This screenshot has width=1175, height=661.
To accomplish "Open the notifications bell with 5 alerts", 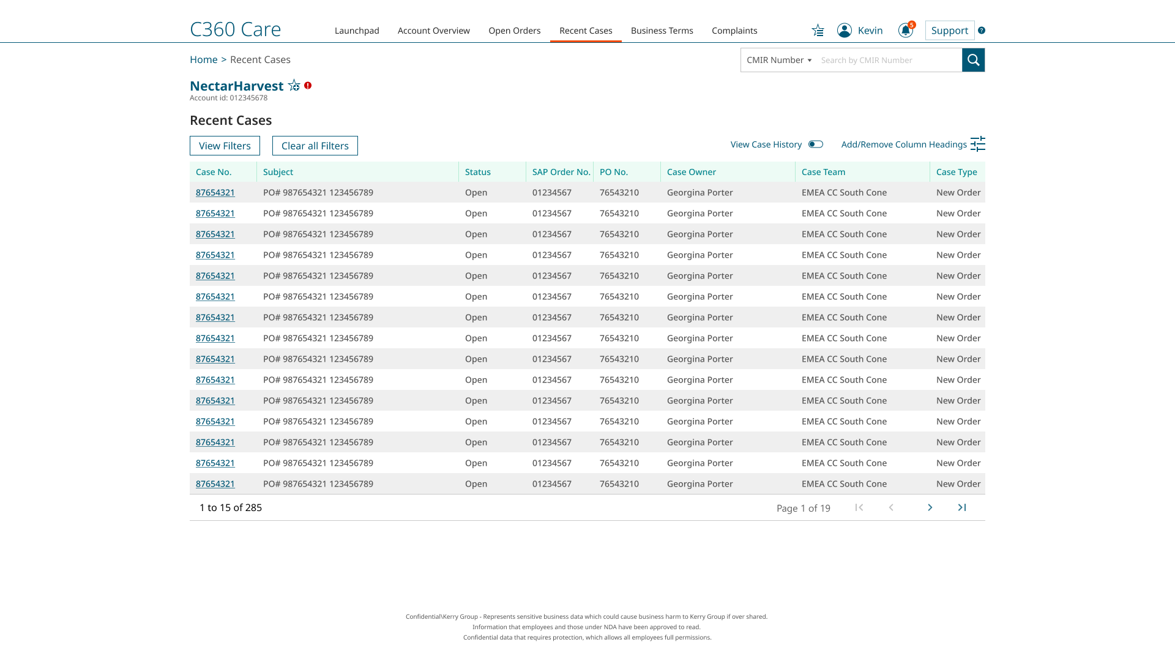I will coord(905,30).
